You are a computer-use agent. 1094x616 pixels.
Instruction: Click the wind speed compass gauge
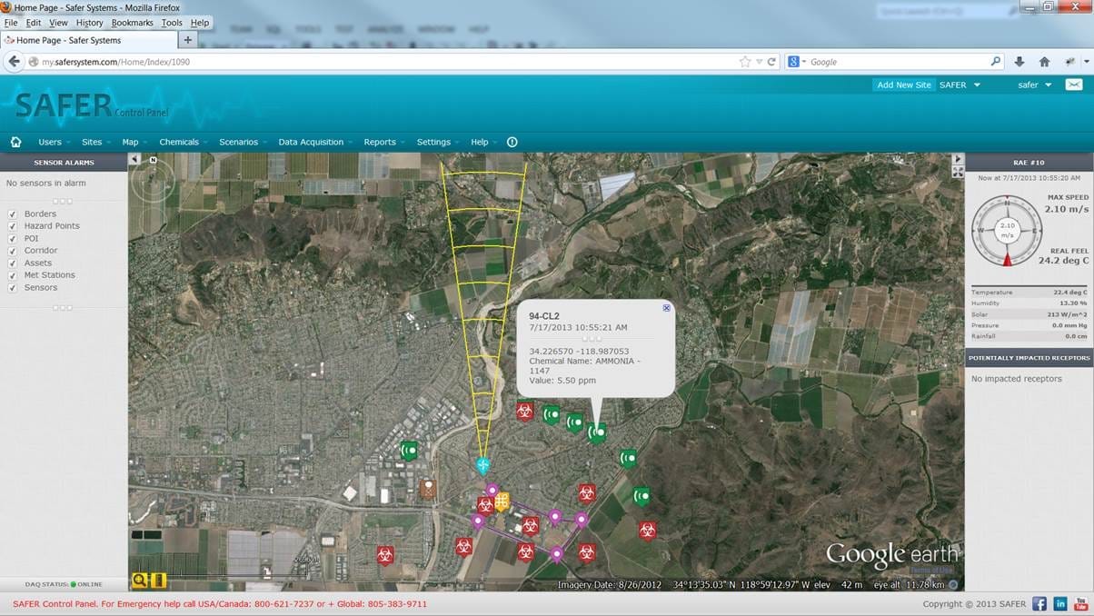[x=1006, y=230]
